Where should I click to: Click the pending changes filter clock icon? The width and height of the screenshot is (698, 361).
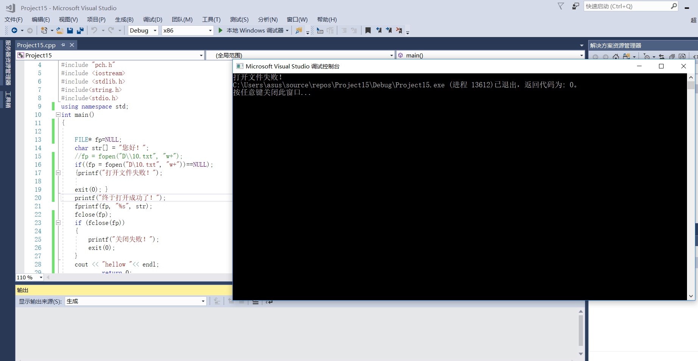[647, 57]
